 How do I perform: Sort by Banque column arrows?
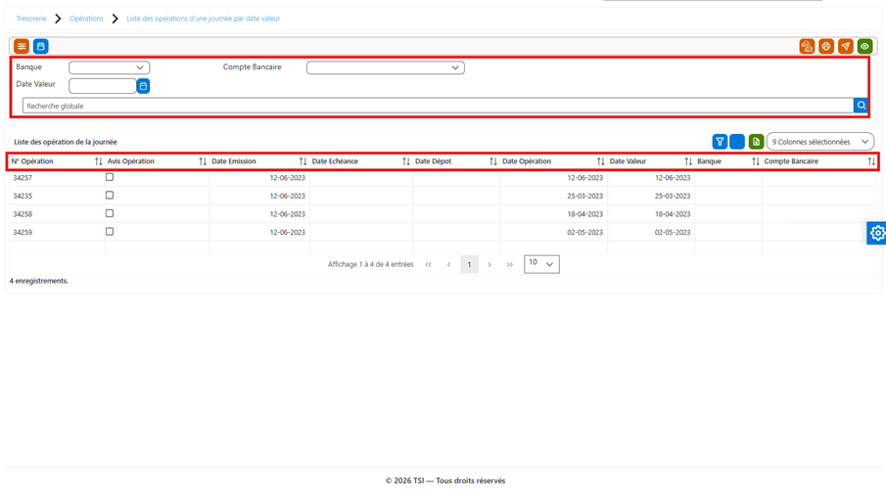(756, 161)
